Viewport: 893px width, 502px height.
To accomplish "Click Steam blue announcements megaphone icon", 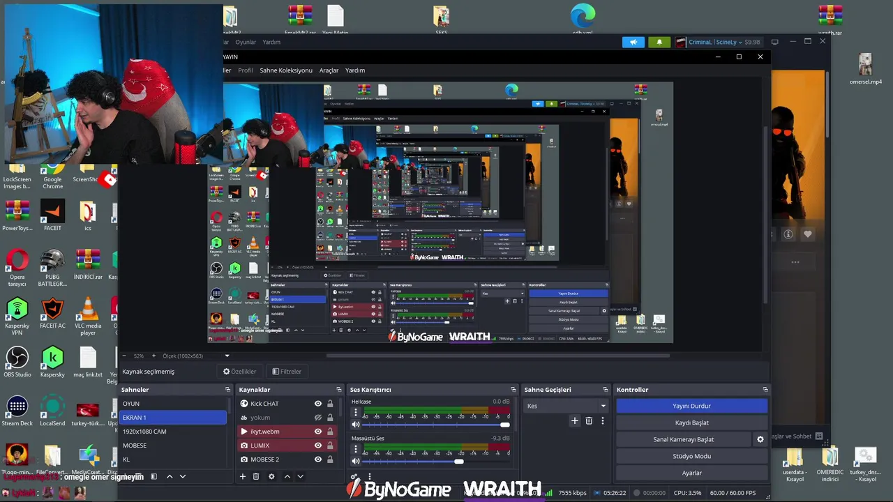I will 633,42.
